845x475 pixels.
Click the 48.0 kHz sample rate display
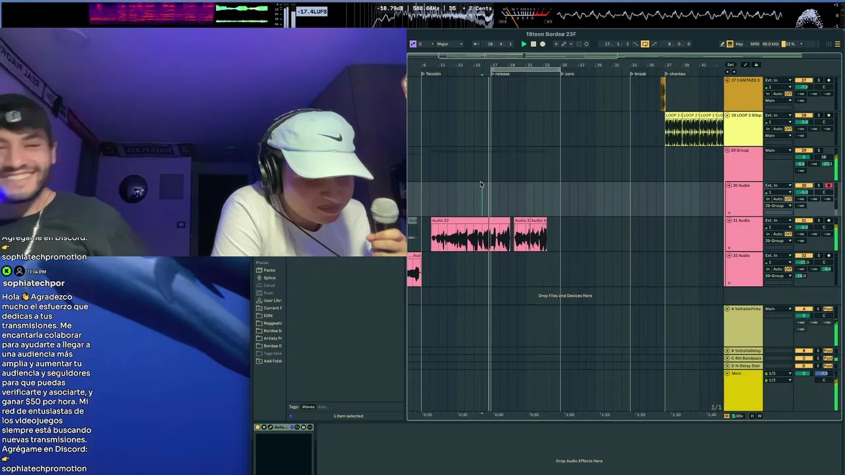(x=771, y=44)
